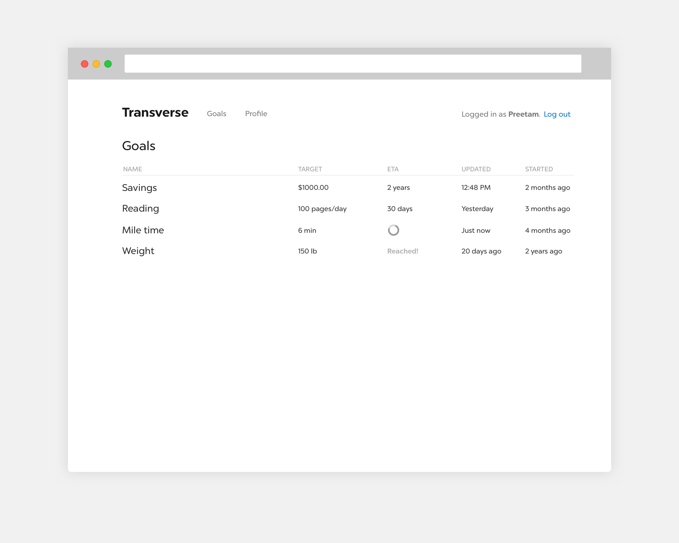This screenshot has width=679, height=543.
Task: Click the Preetam username text
Action: click(x=523, y=114)
